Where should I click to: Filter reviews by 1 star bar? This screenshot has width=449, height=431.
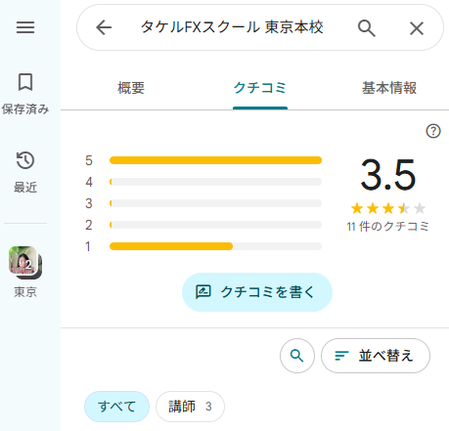click(203, 246)
